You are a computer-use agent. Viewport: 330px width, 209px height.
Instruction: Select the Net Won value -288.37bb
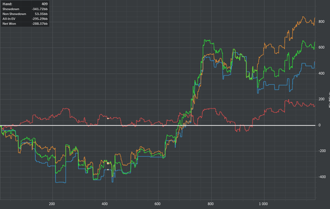[40, 23]
